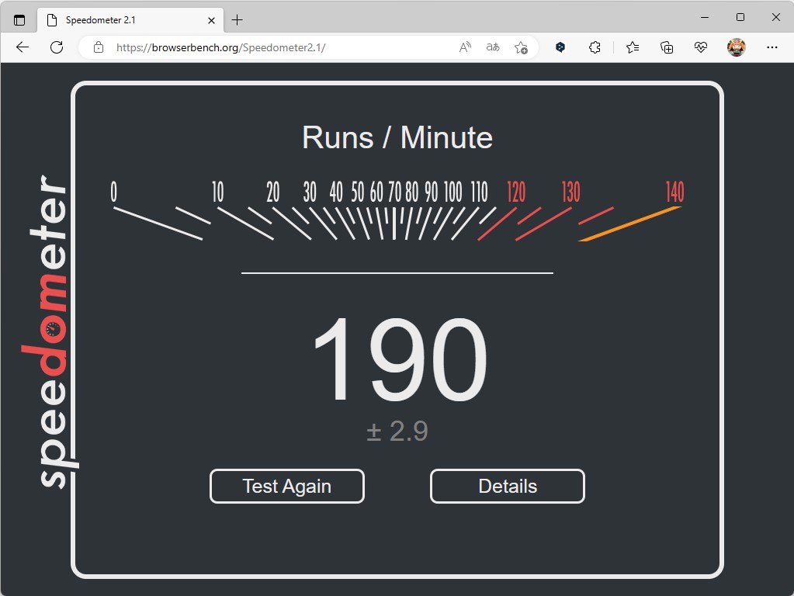Viewport: 794px width, 596px height.
Task: Close the browser window
Action: click(x=776, y=17)
